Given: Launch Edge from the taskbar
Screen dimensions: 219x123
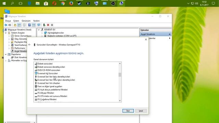Looking at the screenshot, I should tap(29, 3).
